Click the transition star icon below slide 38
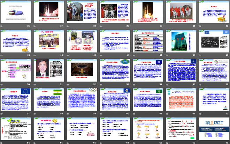Screen dimensions: 230x144 [x=68, y=26]
